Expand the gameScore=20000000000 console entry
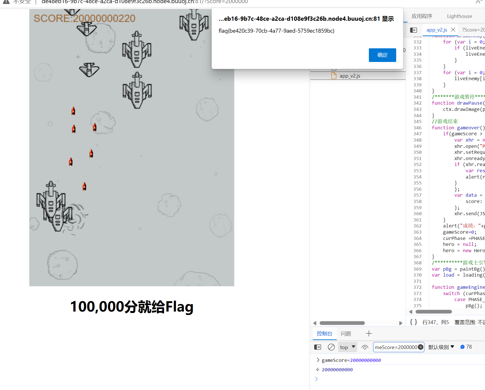This screenshot has height=390, width=485. (318, 360)
